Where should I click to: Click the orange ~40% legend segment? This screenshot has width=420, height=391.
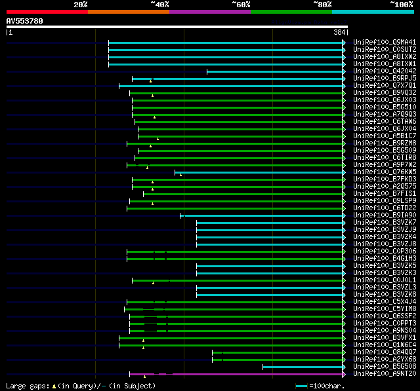(x=129, y=12)
